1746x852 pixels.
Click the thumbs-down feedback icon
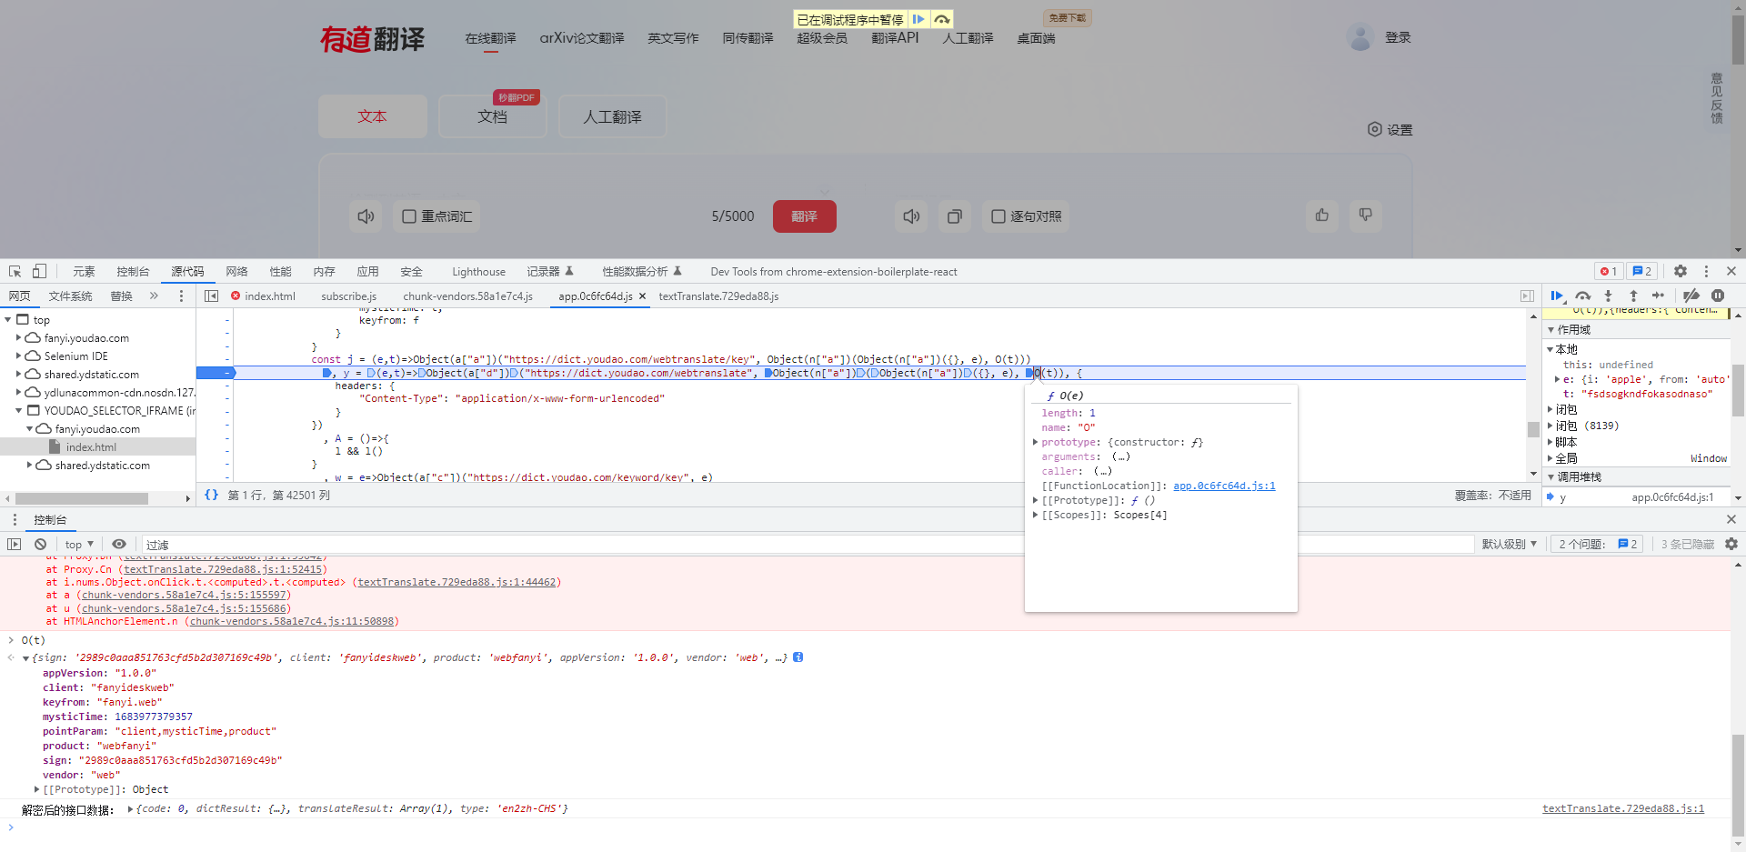(1366, 215)
